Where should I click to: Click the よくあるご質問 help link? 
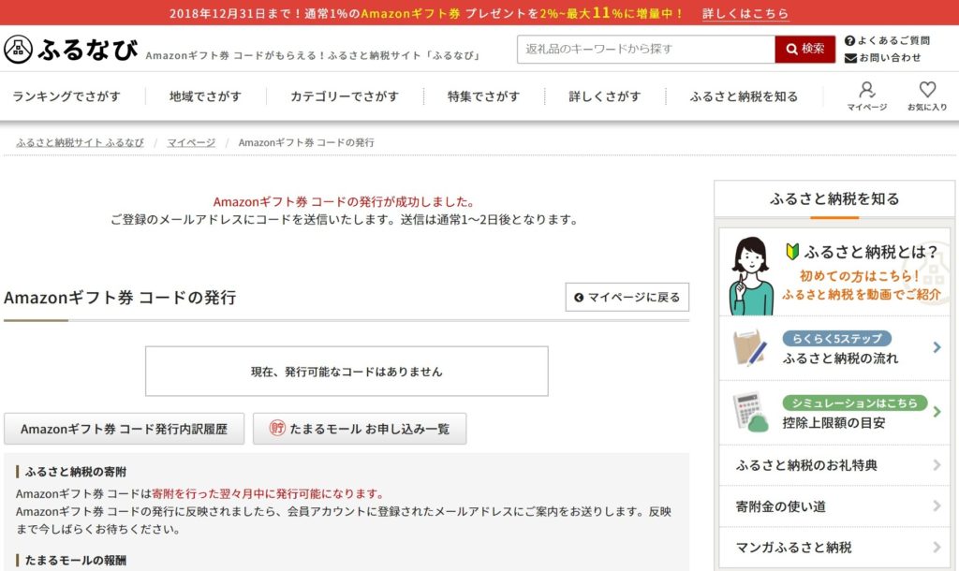pos(887,40)
